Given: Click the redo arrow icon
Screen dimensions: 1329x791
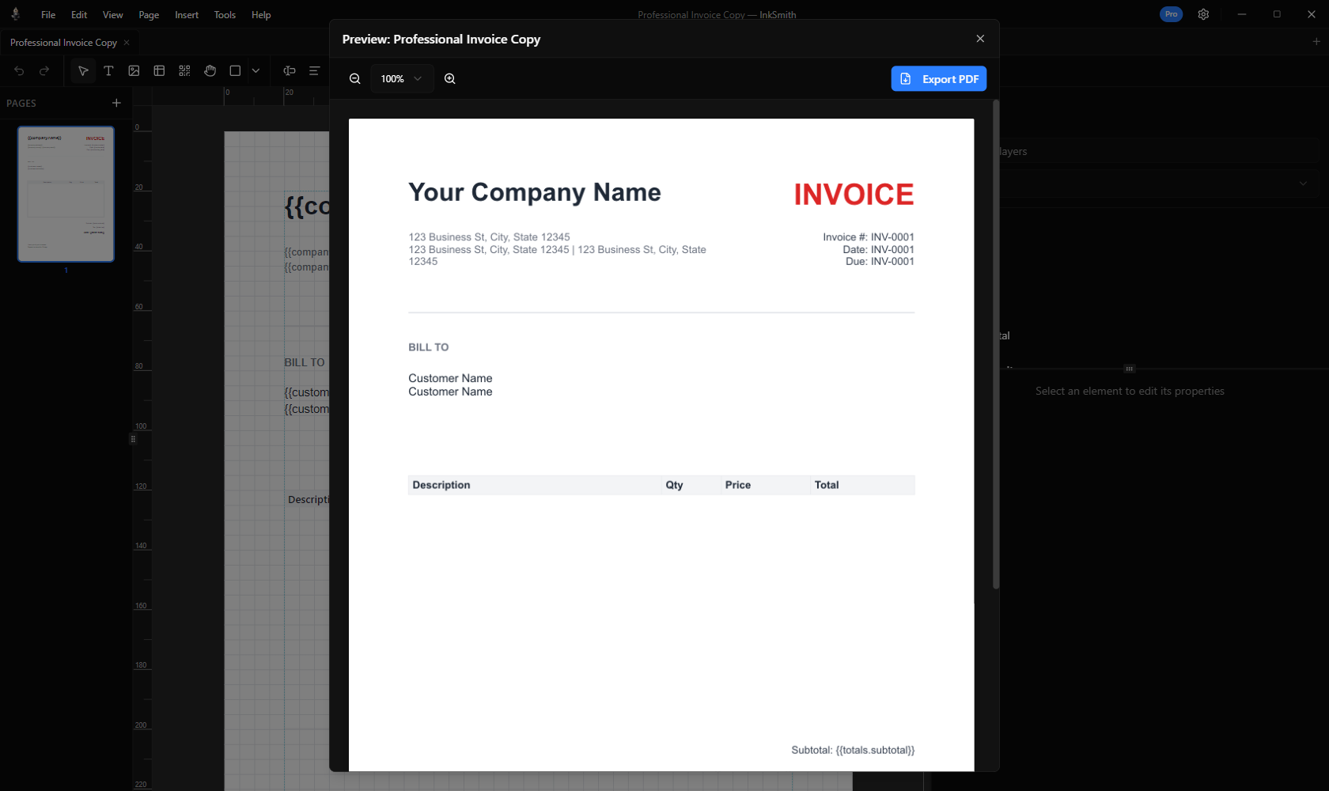Looking at the screenshot, I should click(44, 71).
